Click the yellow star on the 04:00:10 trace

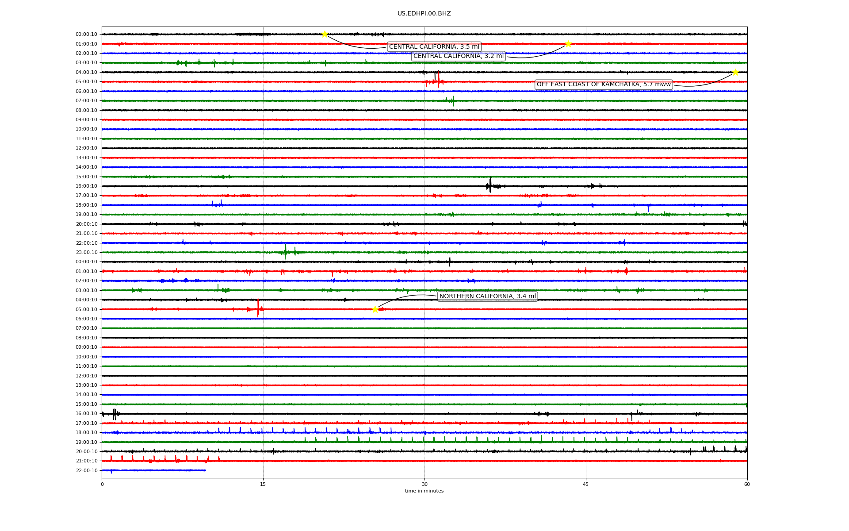(735, 72)
